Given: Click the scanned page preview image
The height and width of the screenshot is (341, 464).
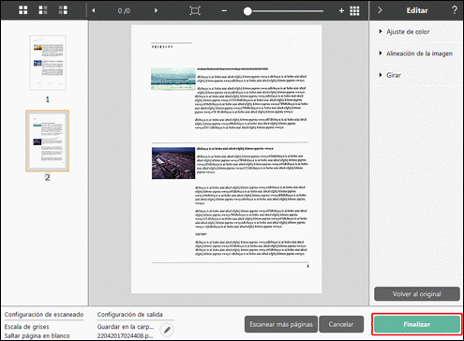Looking at the screenshot, I should (227, 159).
